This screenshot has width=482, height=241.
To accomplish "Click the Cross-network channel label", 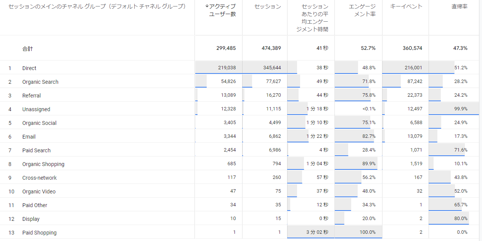I will (x=40, y=178).
